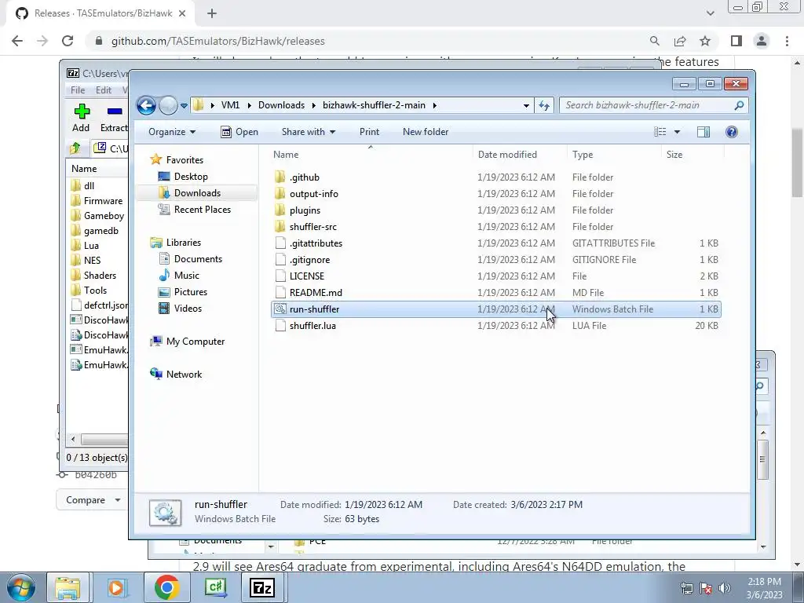Screen dimensions: 804x603
Task: Select the run-shuffler batch file icon
Action: [x=280, y=309]
